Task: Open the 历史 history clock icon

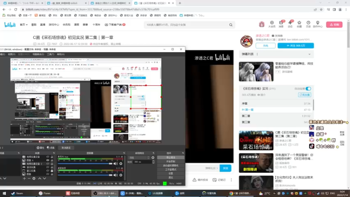Action: (308, 24)
